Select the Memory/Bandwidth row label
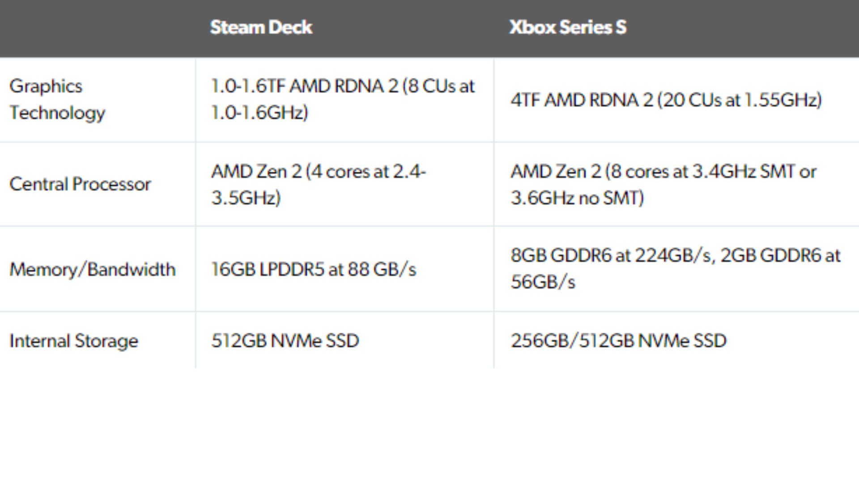The image size is (859, 483). point(93,269)
